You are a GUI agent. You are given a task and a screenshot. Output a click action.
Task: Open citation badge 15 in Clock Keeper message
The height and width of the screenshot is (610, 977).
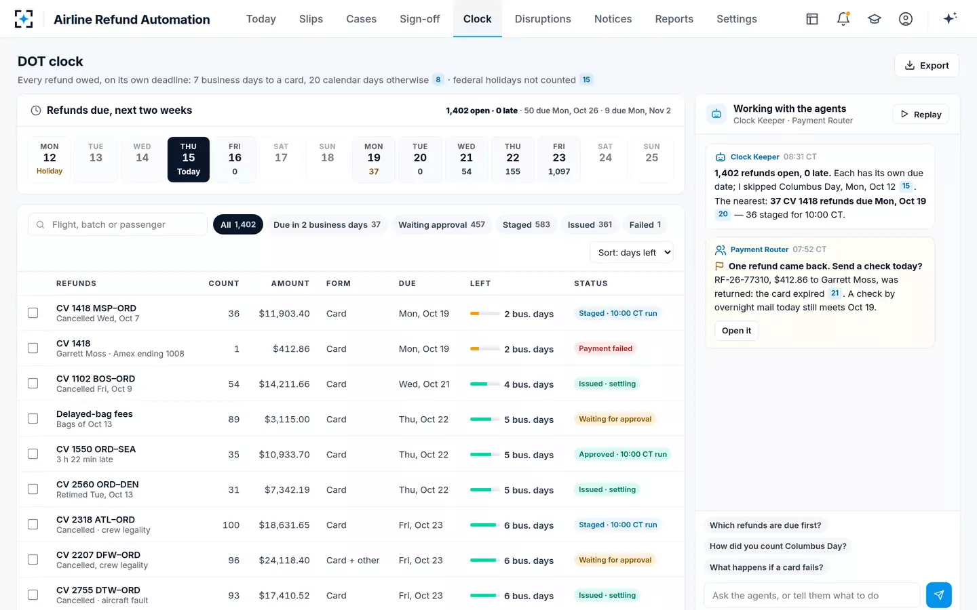[x=906, y=186]
